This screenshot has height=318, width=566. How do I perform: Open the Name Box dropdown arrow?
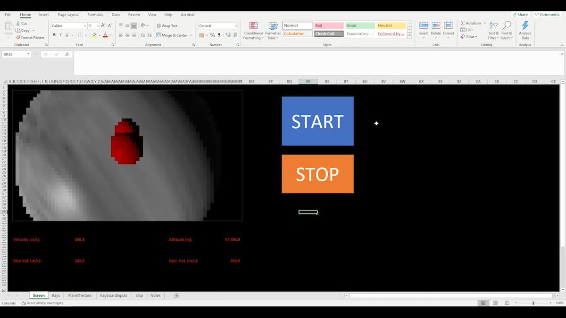(29, 55)
